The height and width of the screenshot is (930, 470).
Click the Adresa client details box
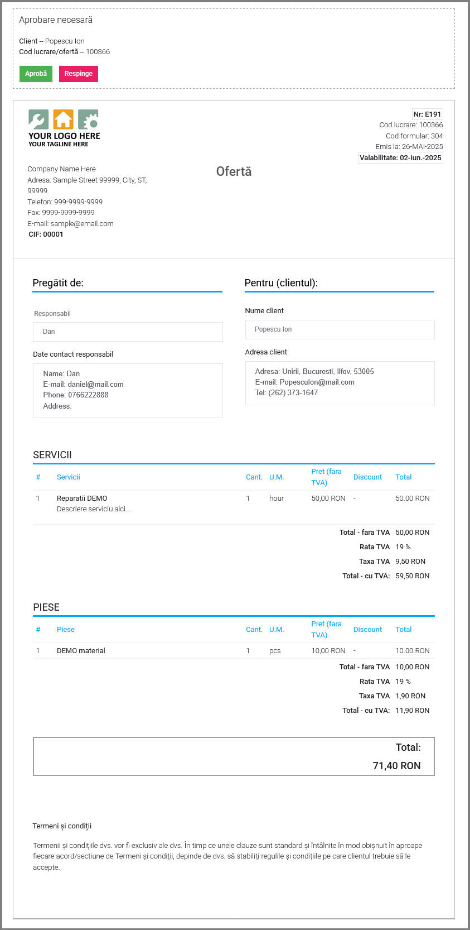click(x=340, y=382)
